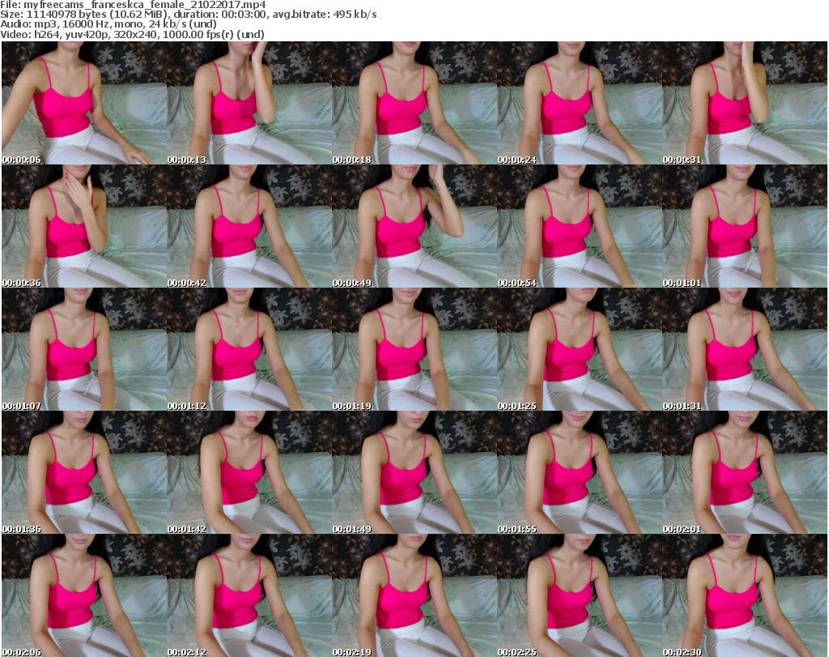Pick the frame stamped 00:01:07

point(84,349)
